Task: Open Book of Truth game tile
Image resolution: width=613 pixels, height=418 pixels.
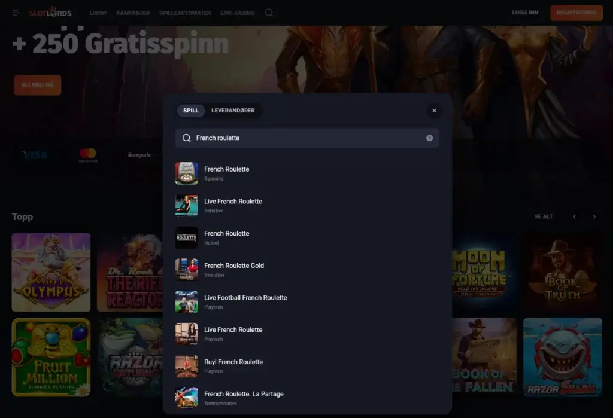Action: point(563,272)
